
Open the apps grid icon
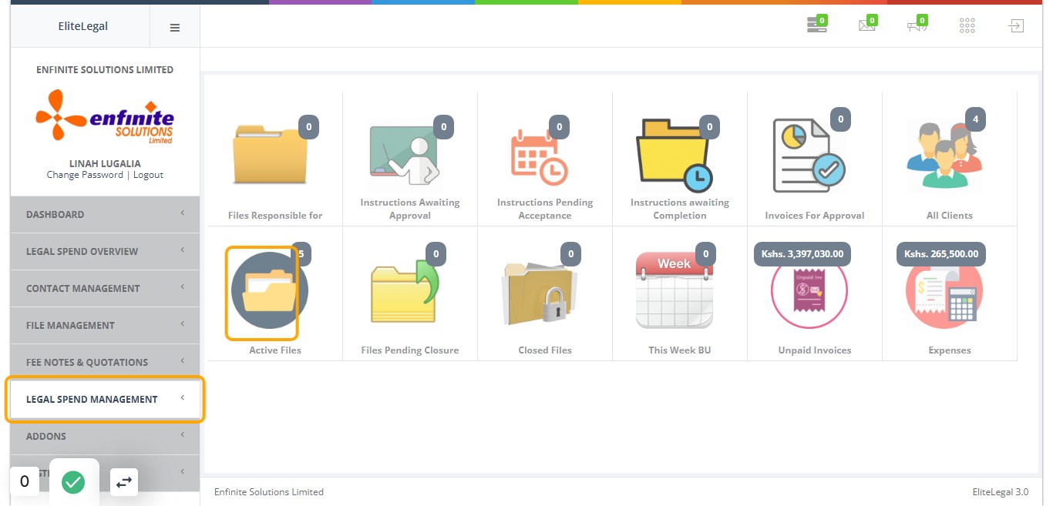[x=967, y=25]
